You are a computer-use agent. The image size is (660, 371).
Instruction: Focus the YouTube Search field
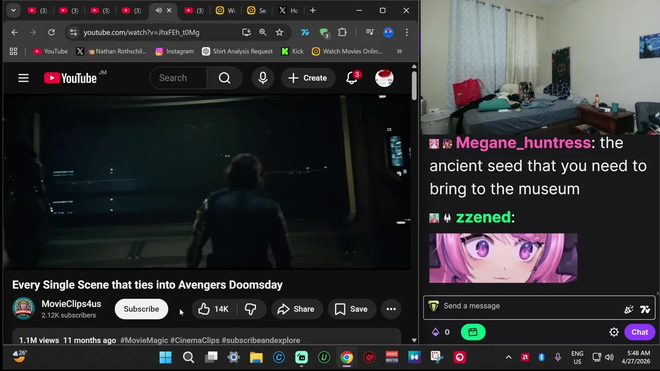pyautogui.click(x=178, y=78)
